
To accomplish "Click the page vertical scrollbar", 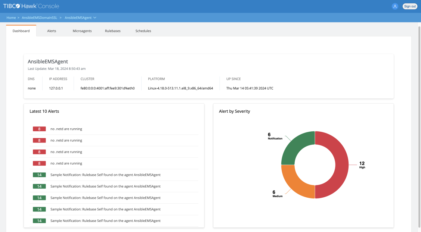I will click(418, 127).
